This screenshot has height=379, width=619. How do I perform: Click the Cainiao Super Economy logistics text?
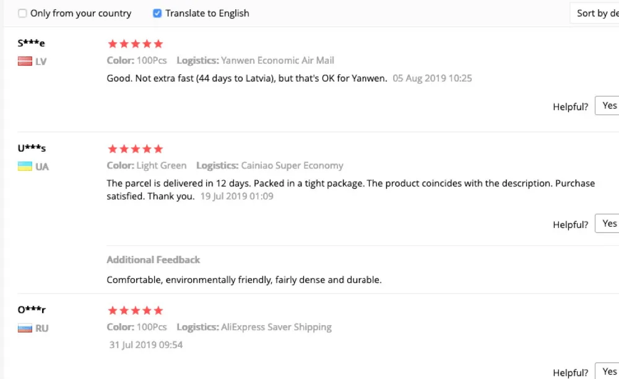tap(292, 166)
